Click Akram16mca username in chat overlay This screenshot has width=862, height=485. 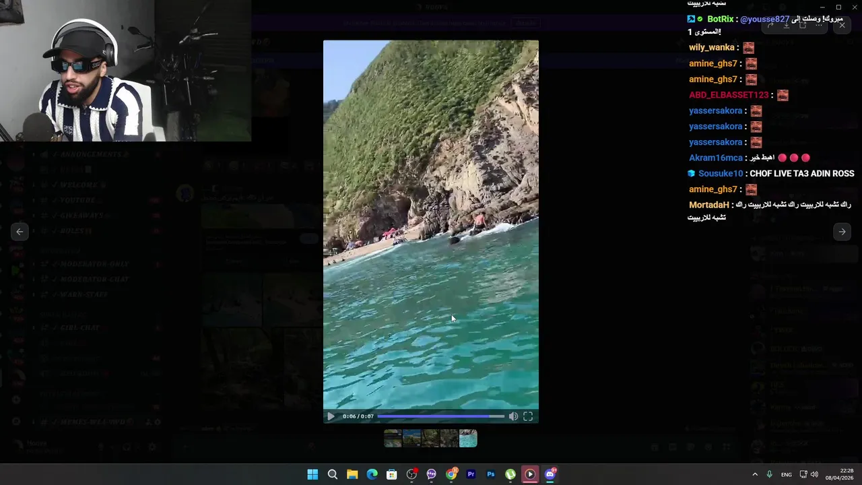pyautogui.click(x=715, y=158)
